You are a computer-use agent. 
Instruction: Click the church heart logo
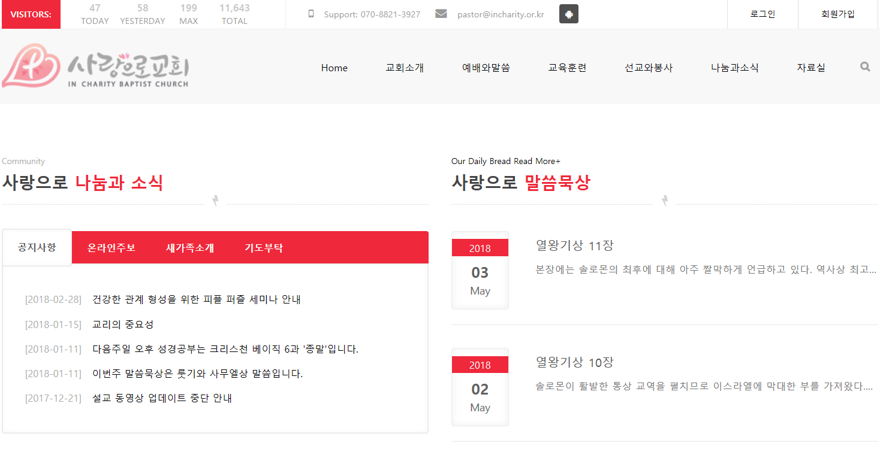(31, 66)
